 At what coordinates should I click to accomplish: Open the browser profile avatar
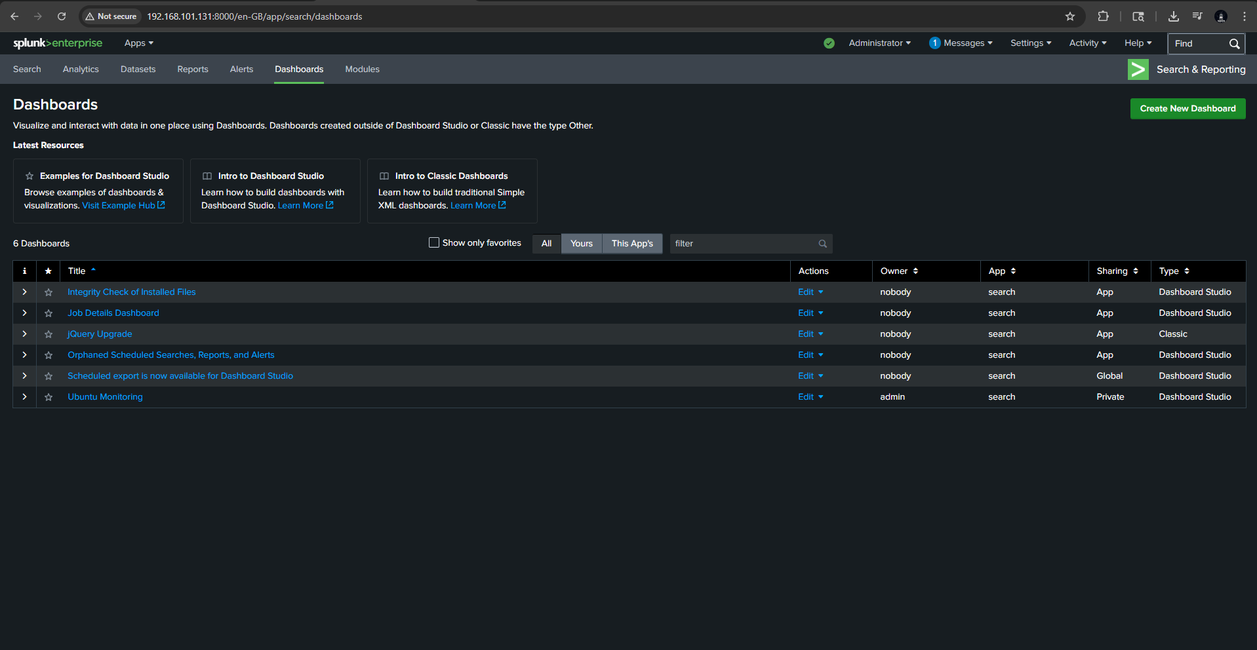(x=1221, y=16)
